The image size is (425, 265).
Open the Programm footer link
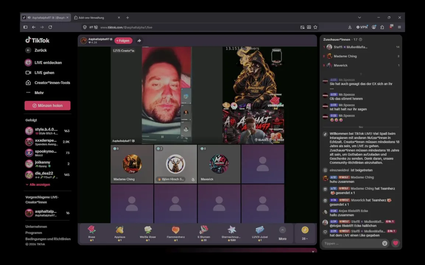coord(34,233)
